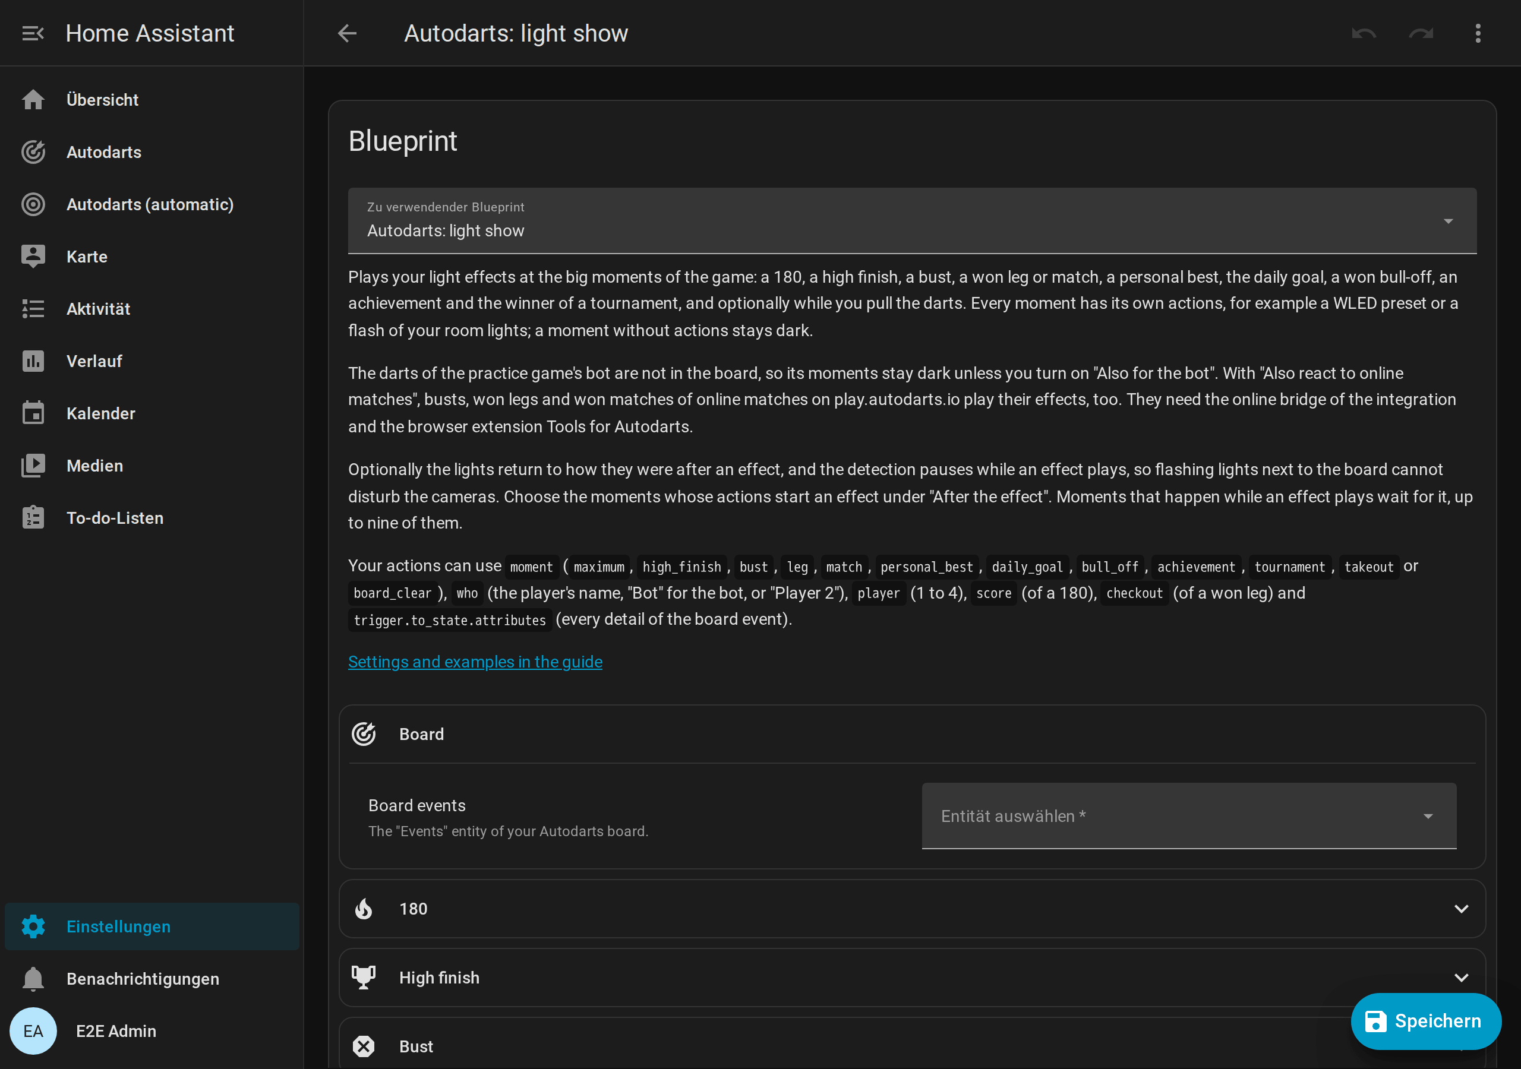Click the redo icon in the header
Viewport: 1521px width, 1069px height.
point(1421,33)
